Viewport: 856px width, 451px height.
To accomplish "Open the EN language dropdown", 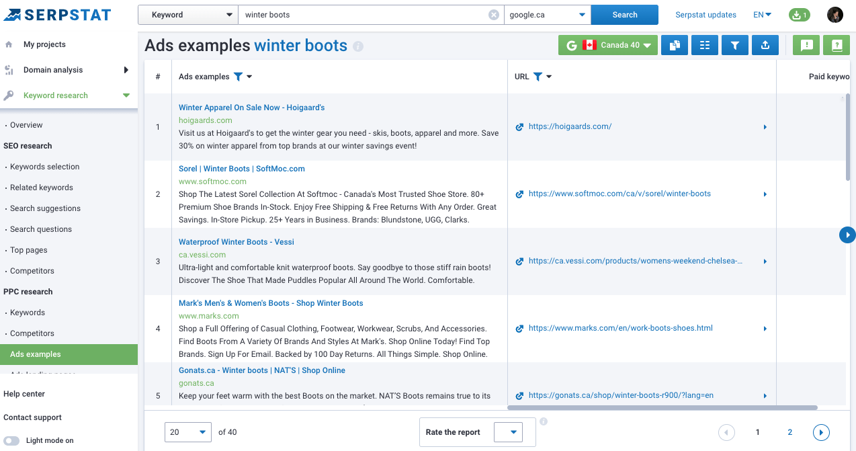I will [763, 15].
